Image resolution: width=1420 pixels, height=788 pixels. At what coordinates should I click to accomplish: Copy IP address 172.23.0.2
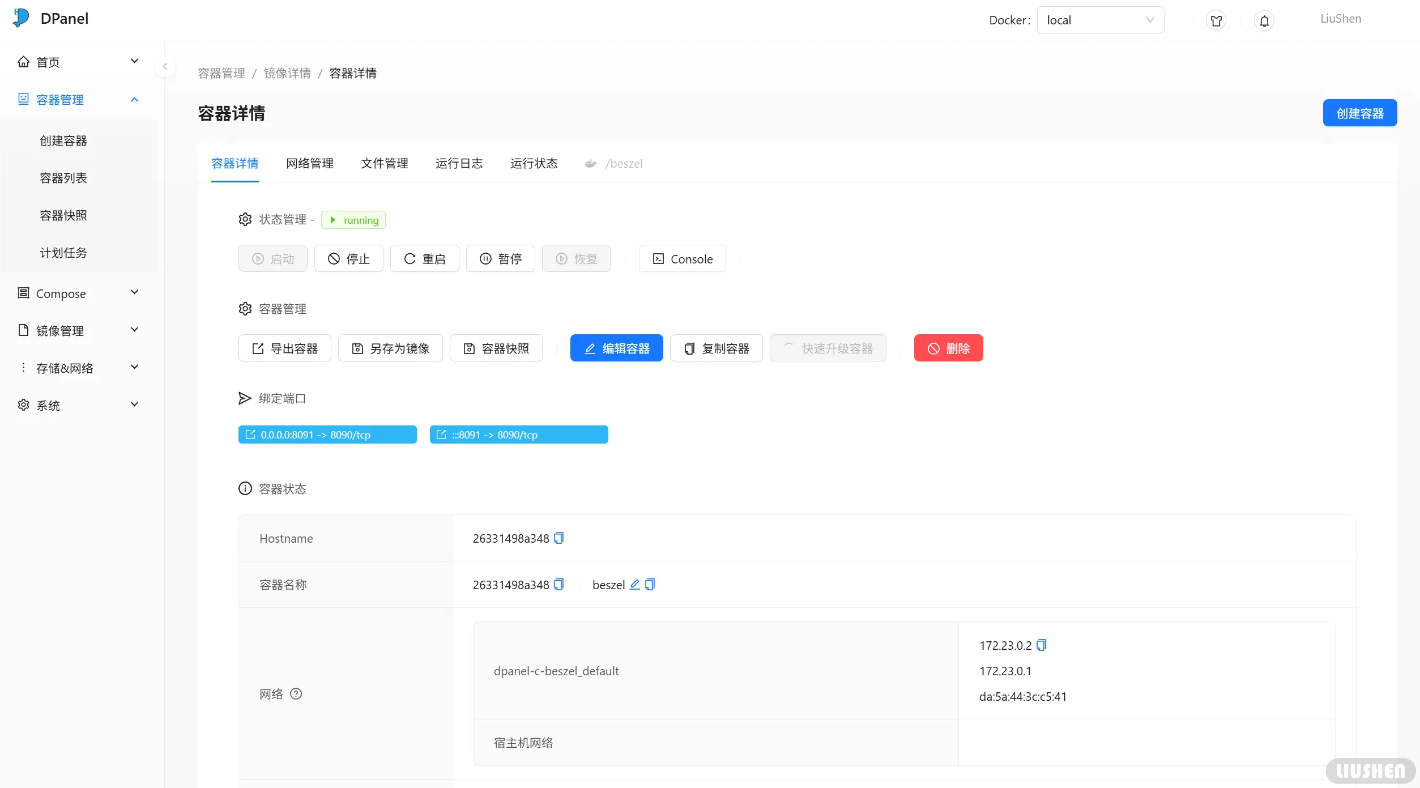(x=1041, y=645)
